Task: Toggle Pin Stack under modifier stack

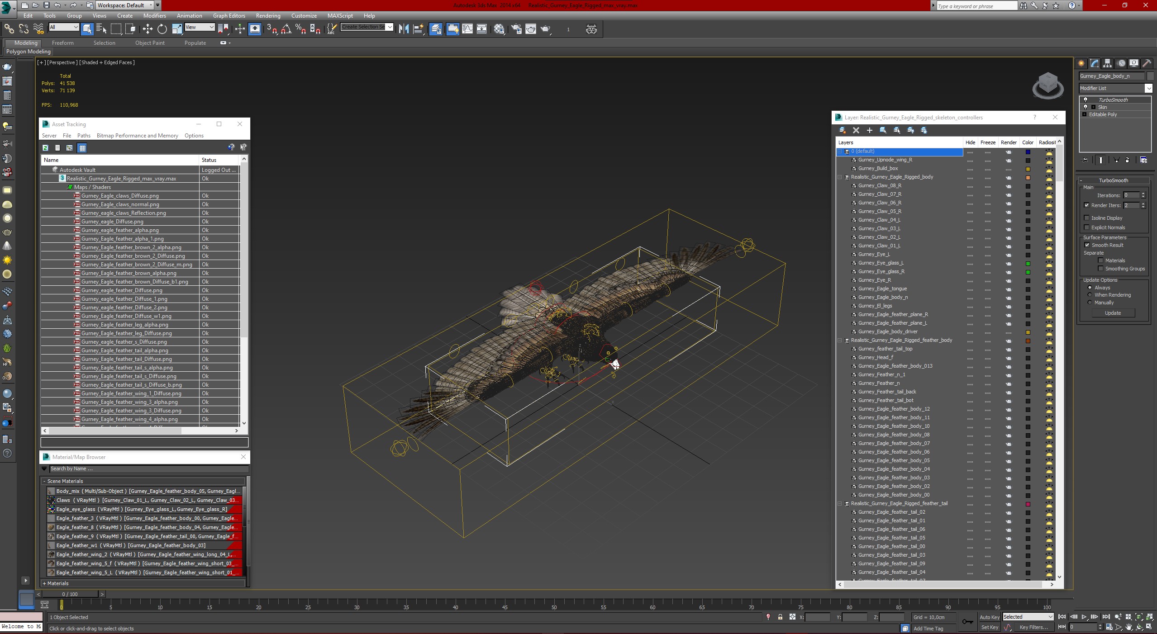Action: (1085, 160)
